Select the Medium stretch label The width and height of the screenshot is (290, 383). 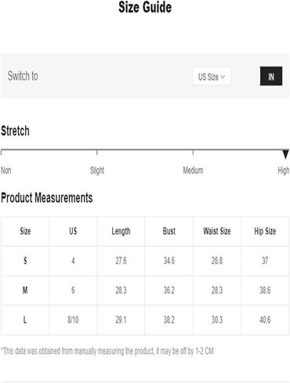pos(193,170)
